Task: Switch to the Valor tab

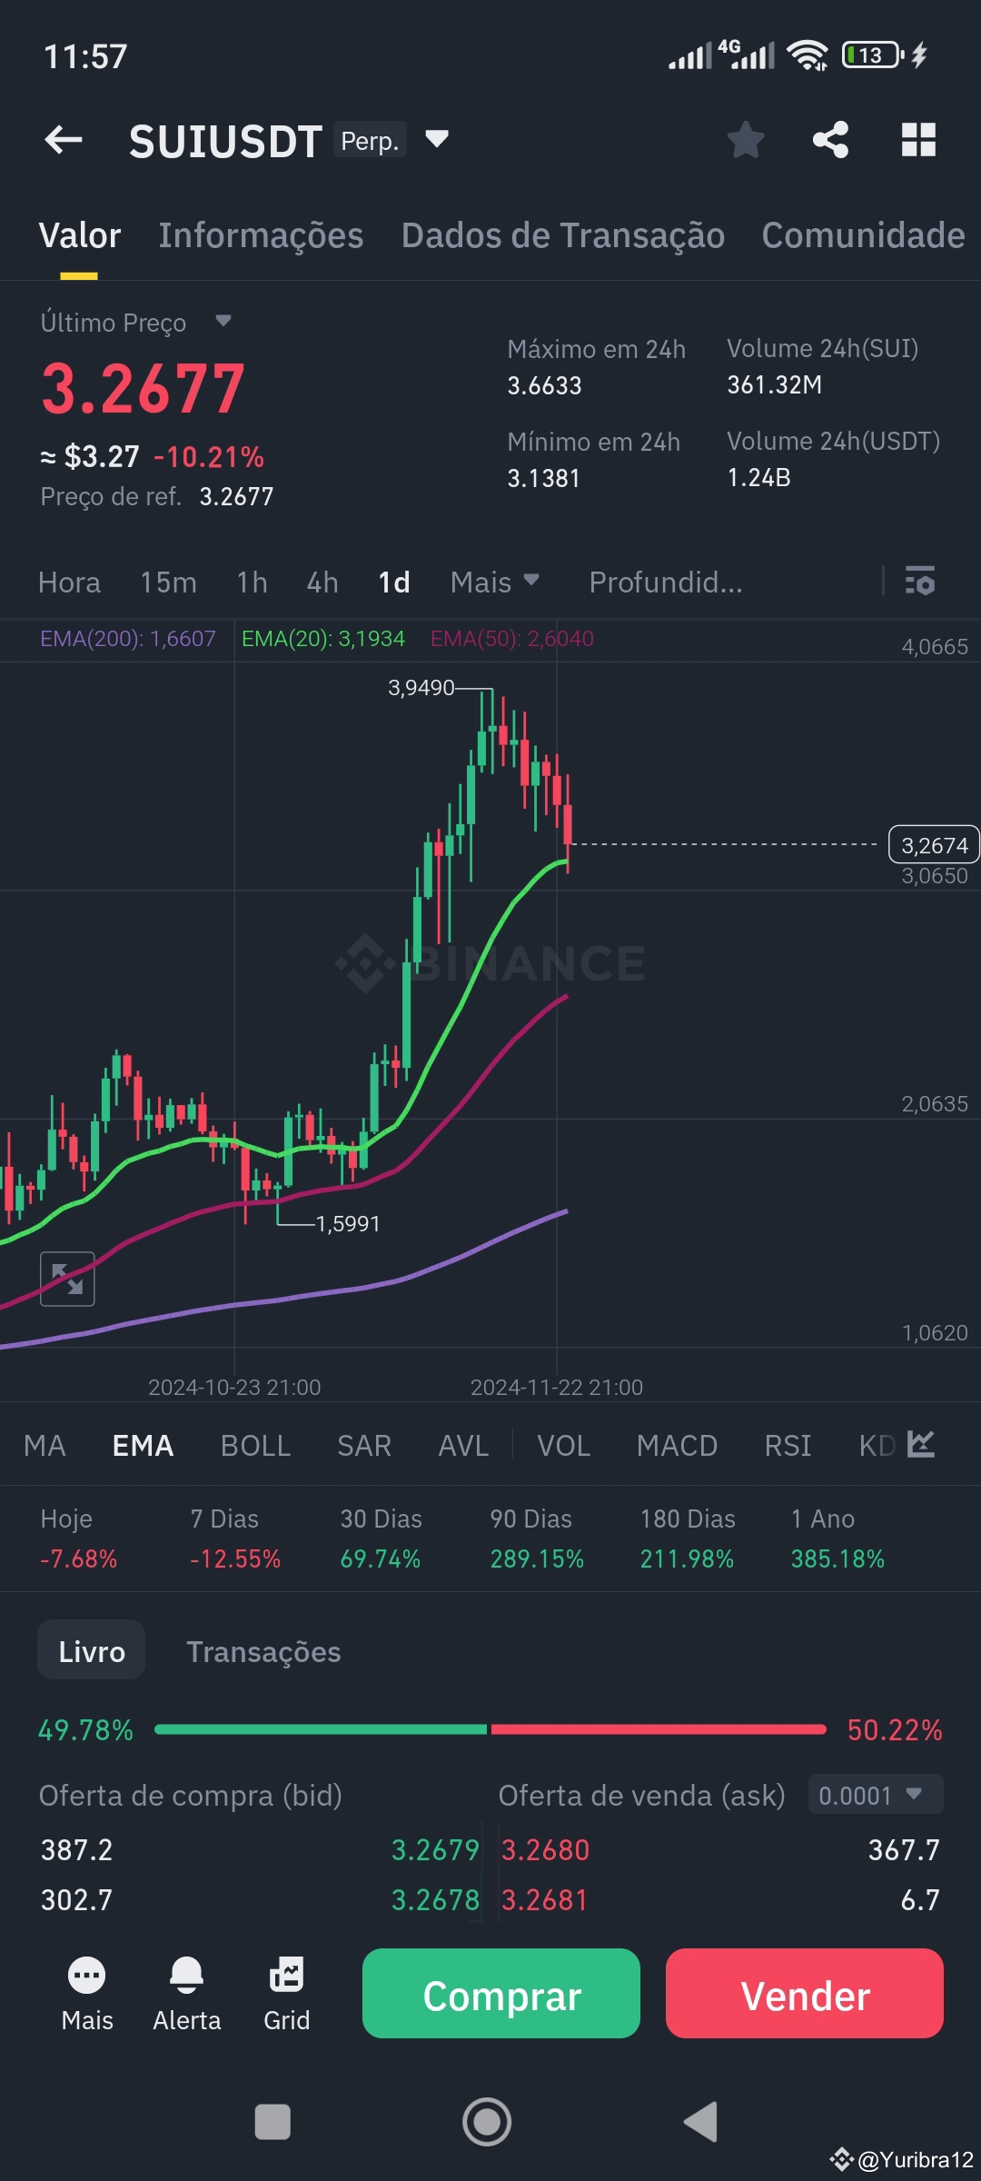Action: pyautogui.click(x=80, y=235)
